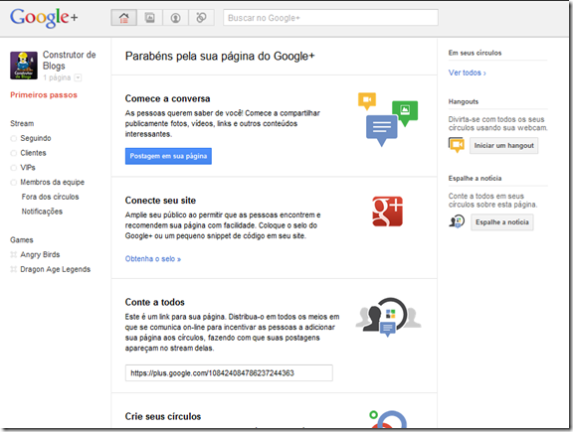The width and height of the screenshot is (573, 432).
Task: Select the Seguindo circle in Stream
Action: click(x=36, y=138)
